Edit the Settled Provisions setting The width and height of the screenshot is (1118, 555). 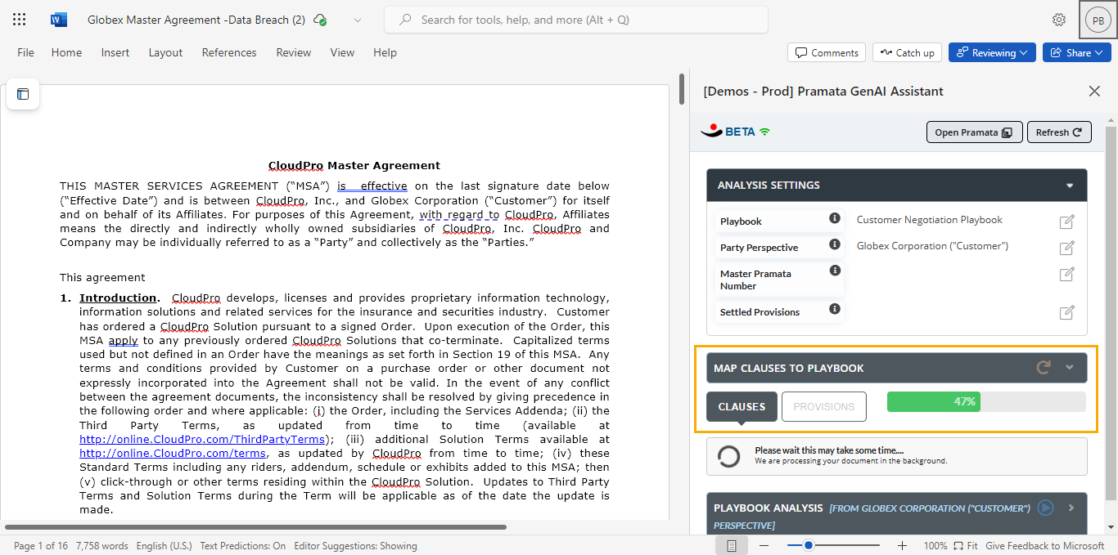click(x=1066, y=311)
